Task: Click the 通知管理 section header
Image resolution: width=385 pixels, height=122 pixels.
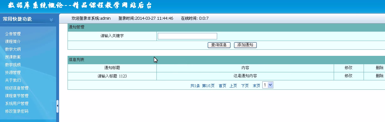Action: [x=226, y=27]
